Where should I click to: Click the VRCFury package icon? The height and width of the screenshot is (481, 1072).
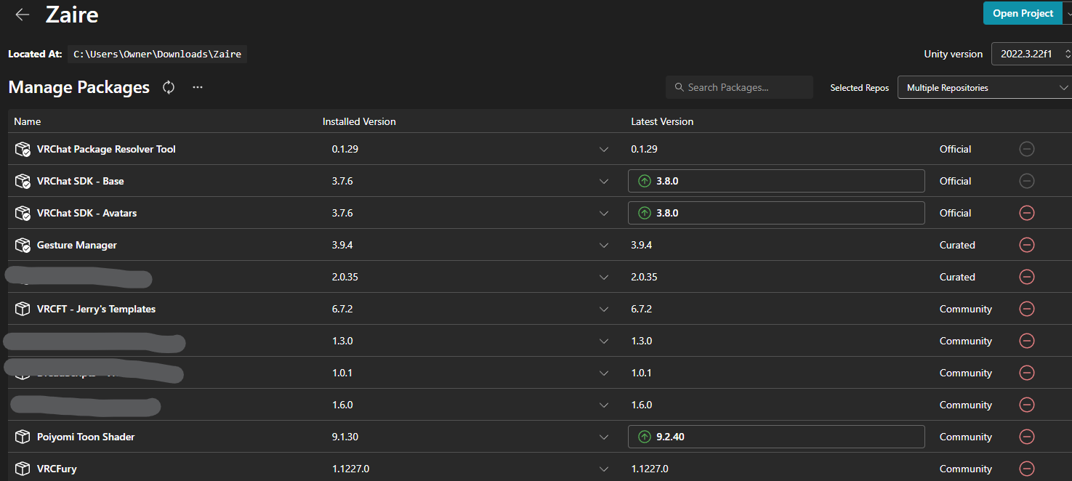23,469
